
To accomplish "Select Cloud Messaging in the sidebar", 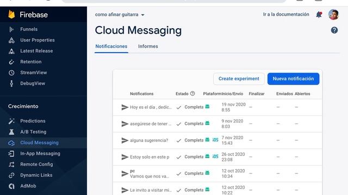I will point(40,142).
